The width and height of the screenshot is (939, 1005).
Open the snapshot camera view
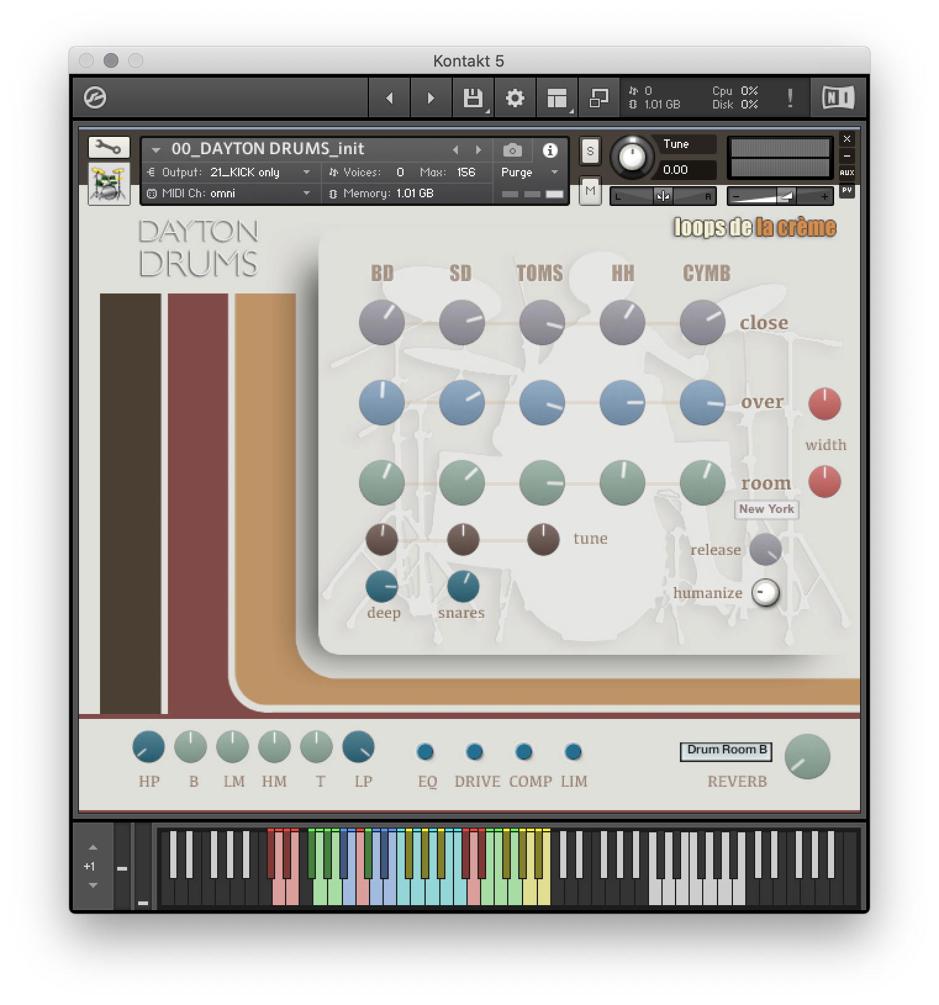(512, 150)
